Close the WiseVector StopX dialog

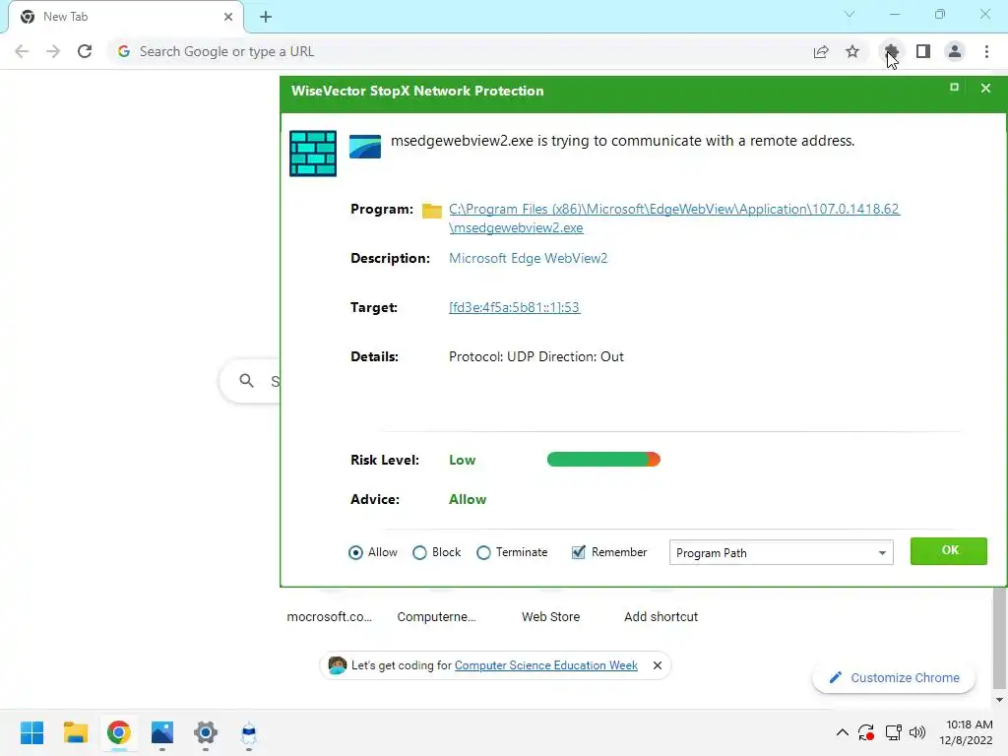coord(985,88)
